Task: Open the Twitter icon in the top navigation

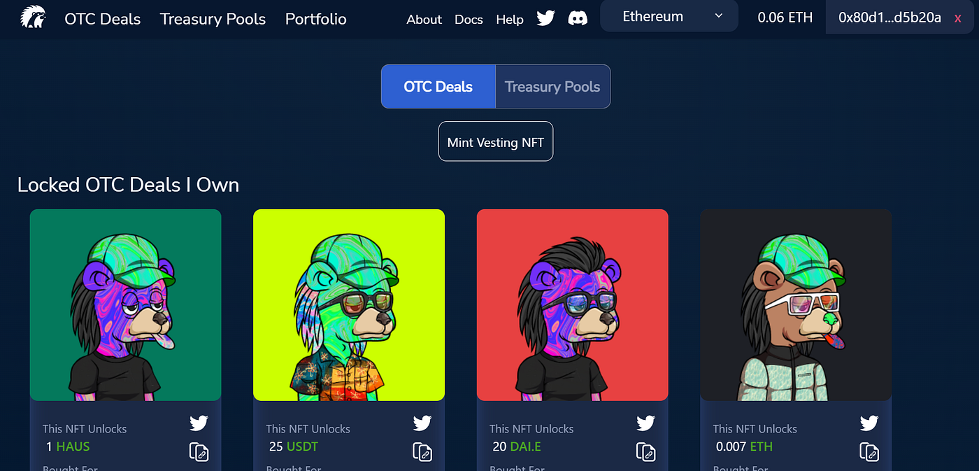Action: click(545, 18)
